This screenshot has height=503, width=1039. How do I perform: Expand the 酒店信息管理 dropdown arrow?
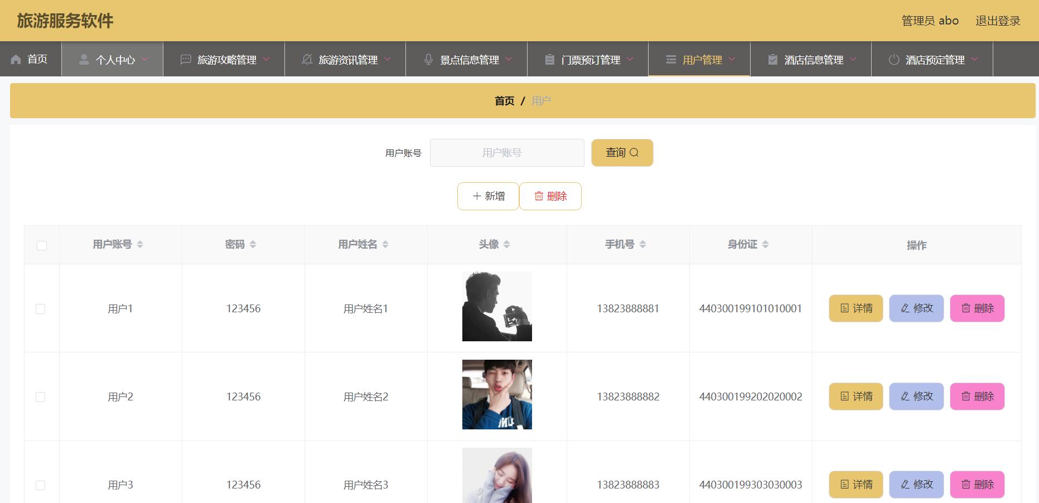pos(853,60)
